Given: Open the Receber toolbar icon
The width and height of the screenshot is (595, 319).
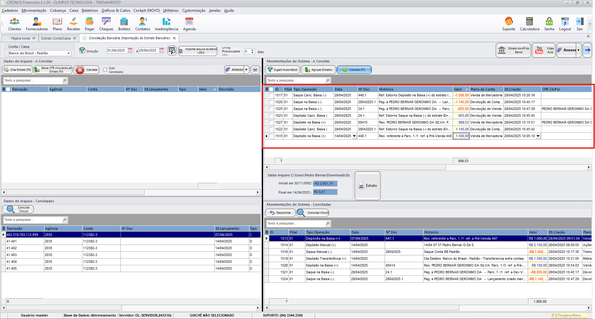Looking at the screenshot, I should pos(73,24).
